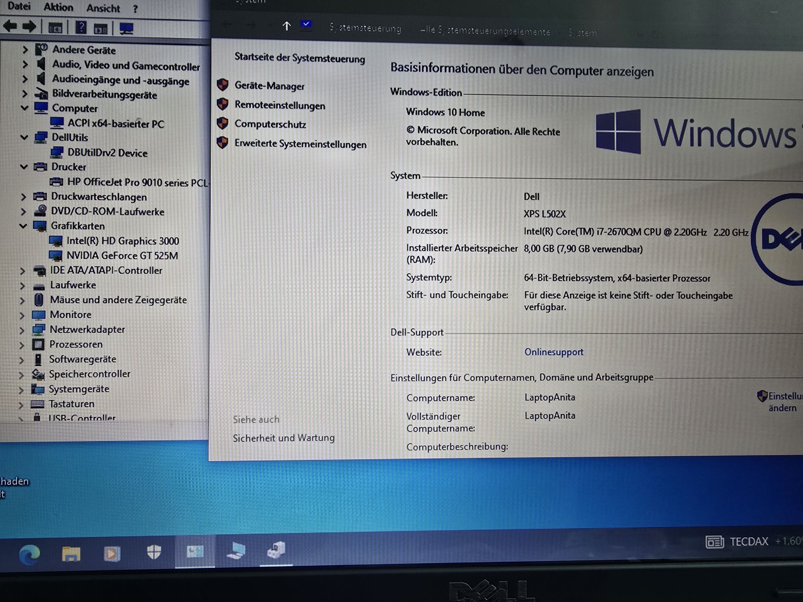Select Intel(R) HD Graphics 3000

point(122,241)
